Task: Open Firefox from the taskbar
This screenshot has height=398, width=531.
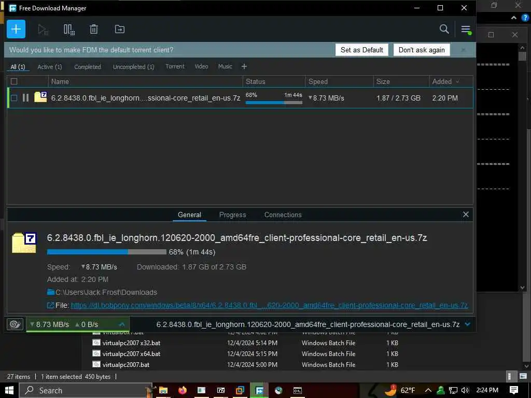Action: pos(183,390)
